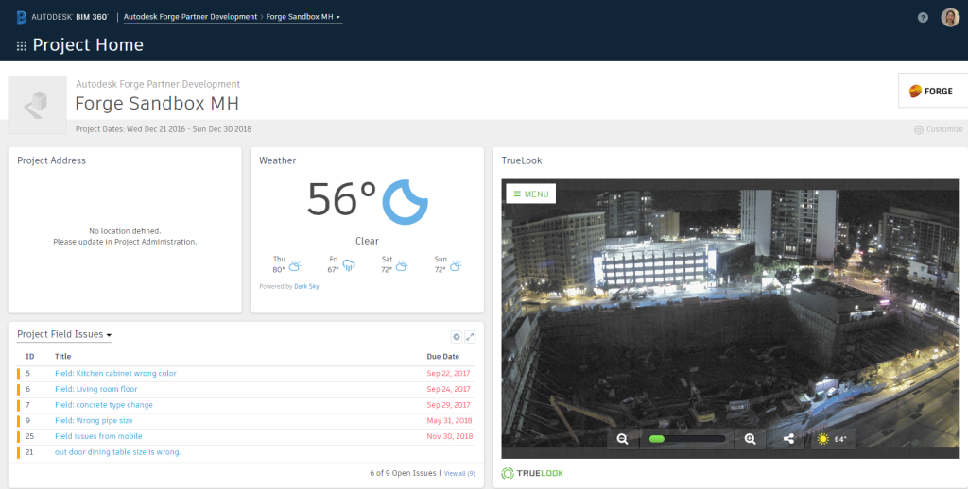Open issue Field: concrete type change

(104, 405)
